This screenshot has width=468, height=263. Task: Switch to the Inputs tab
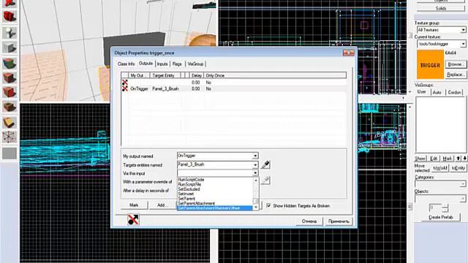coord(162,64)
